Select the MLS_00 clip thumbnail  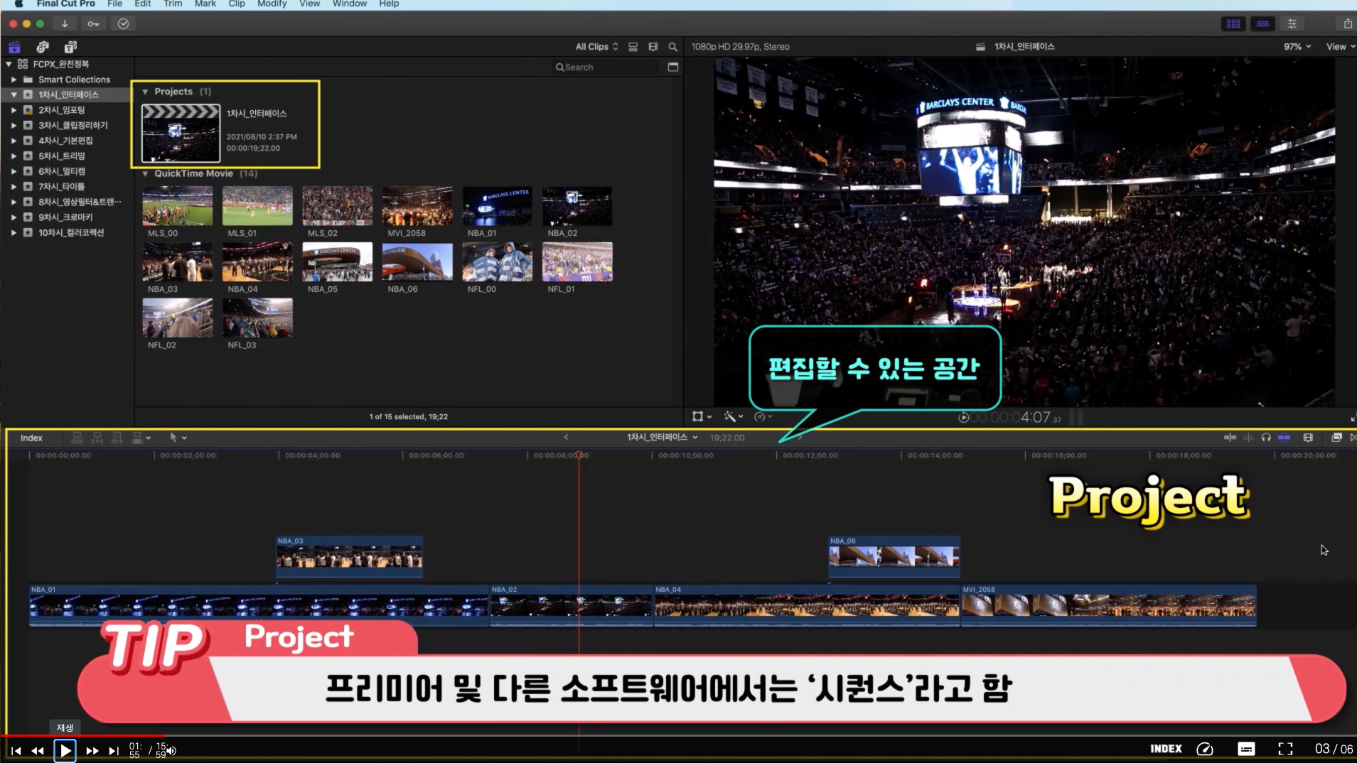click(177, 206)
